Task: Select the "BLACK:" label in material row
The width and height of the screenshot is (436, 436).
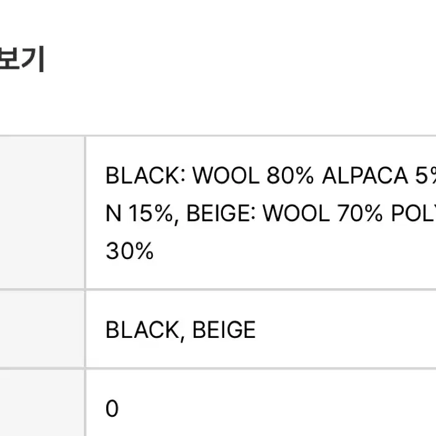Action: point(145,176)
